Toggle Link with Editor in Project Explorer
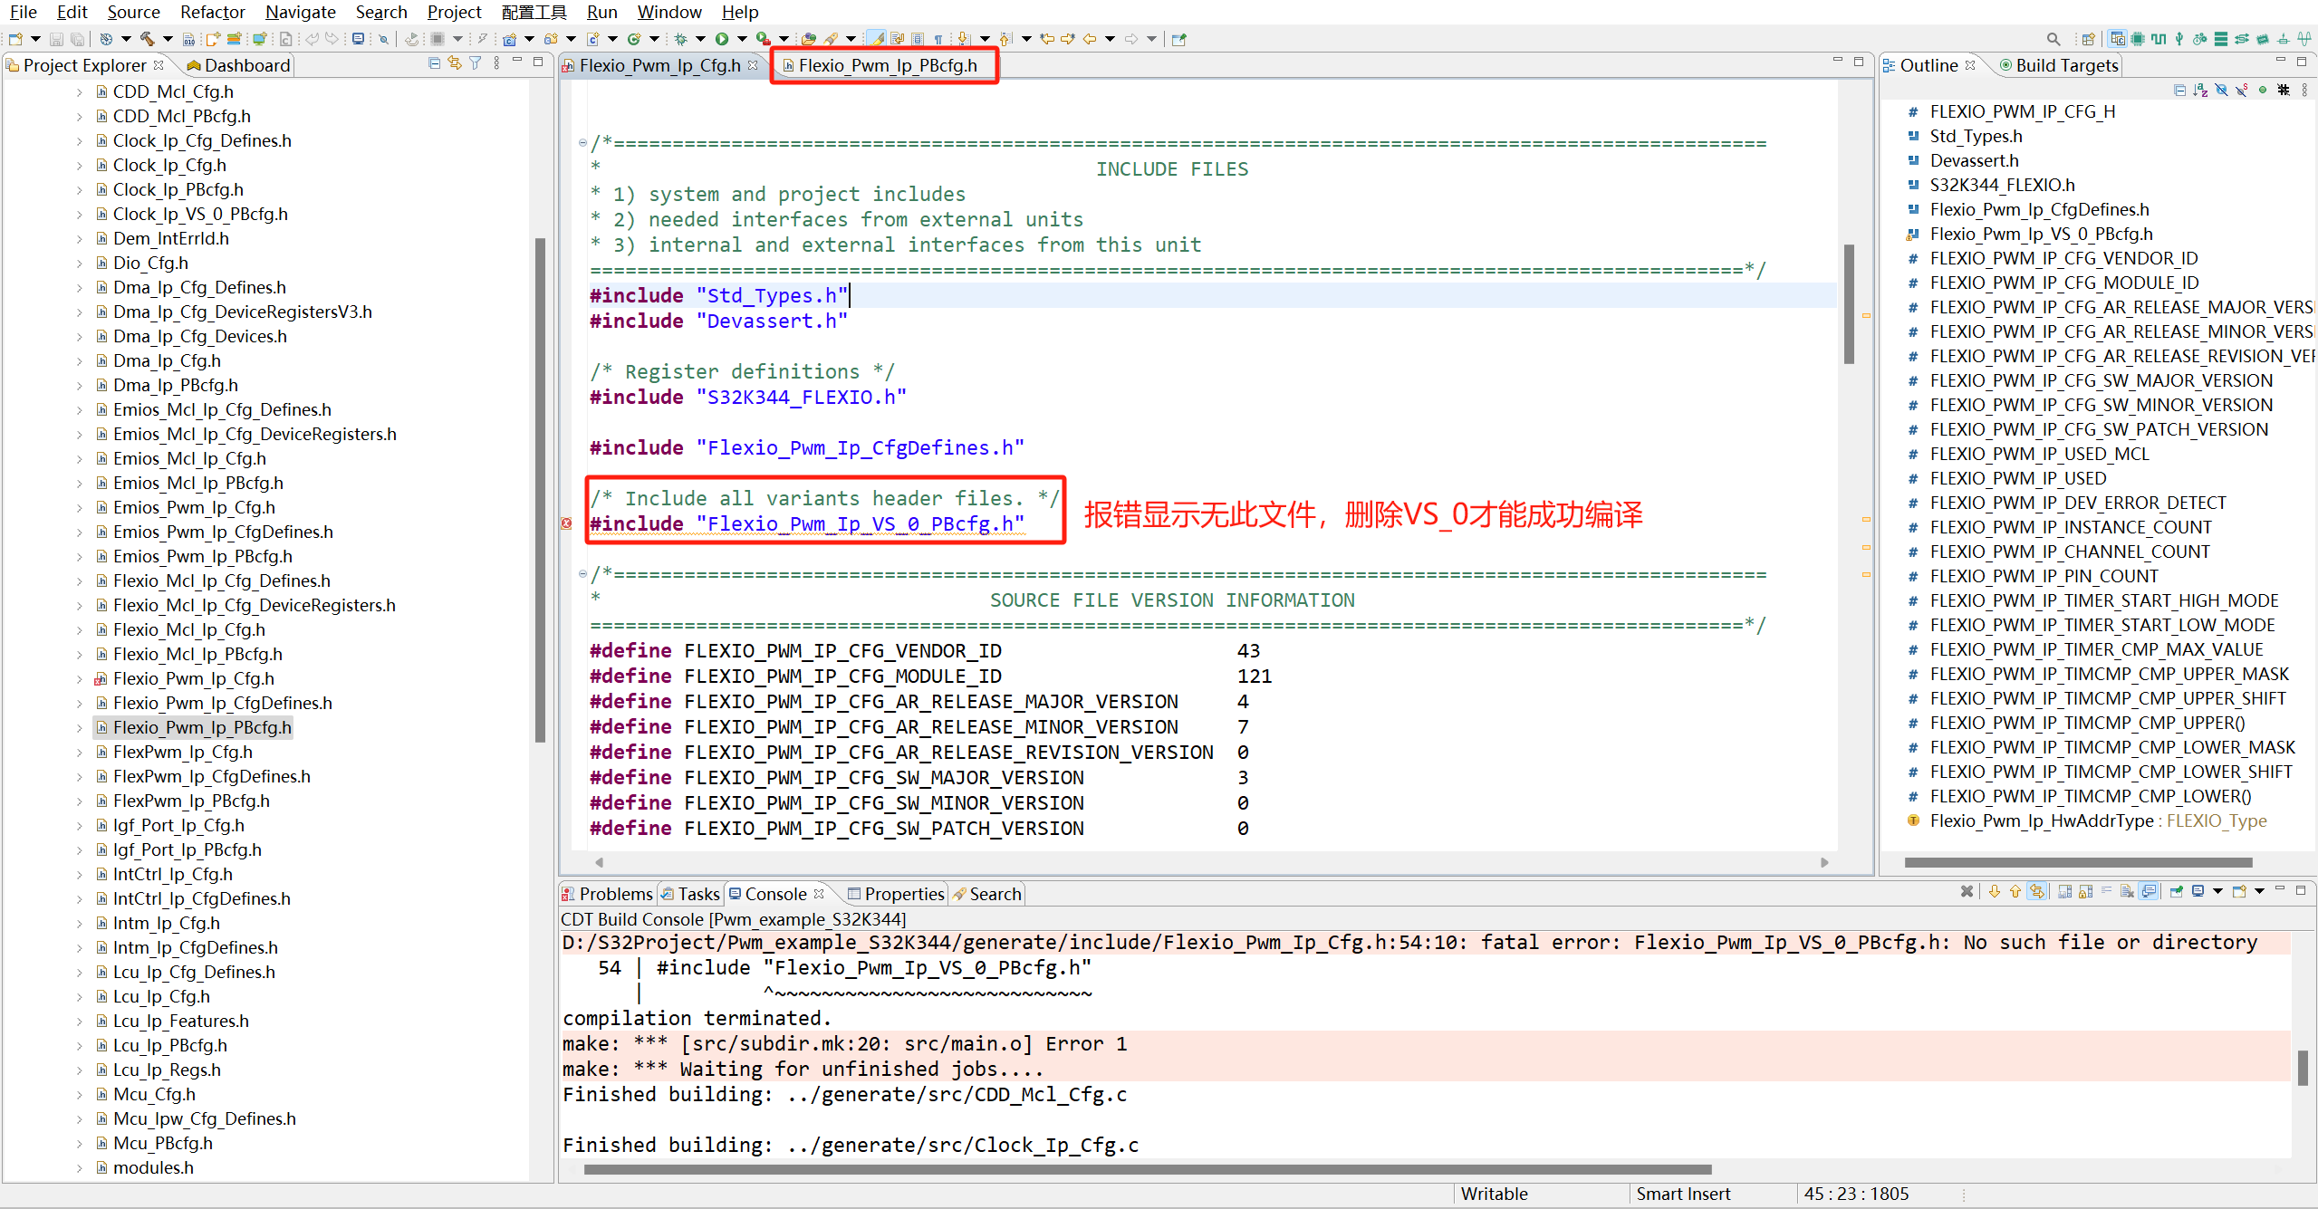This screenshot has width=2318, height=1209. [x=455, y=63]
